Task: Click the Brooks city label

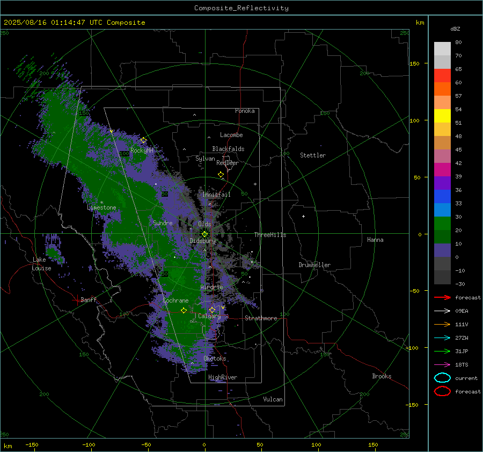Action: click(x=382, y=376)
